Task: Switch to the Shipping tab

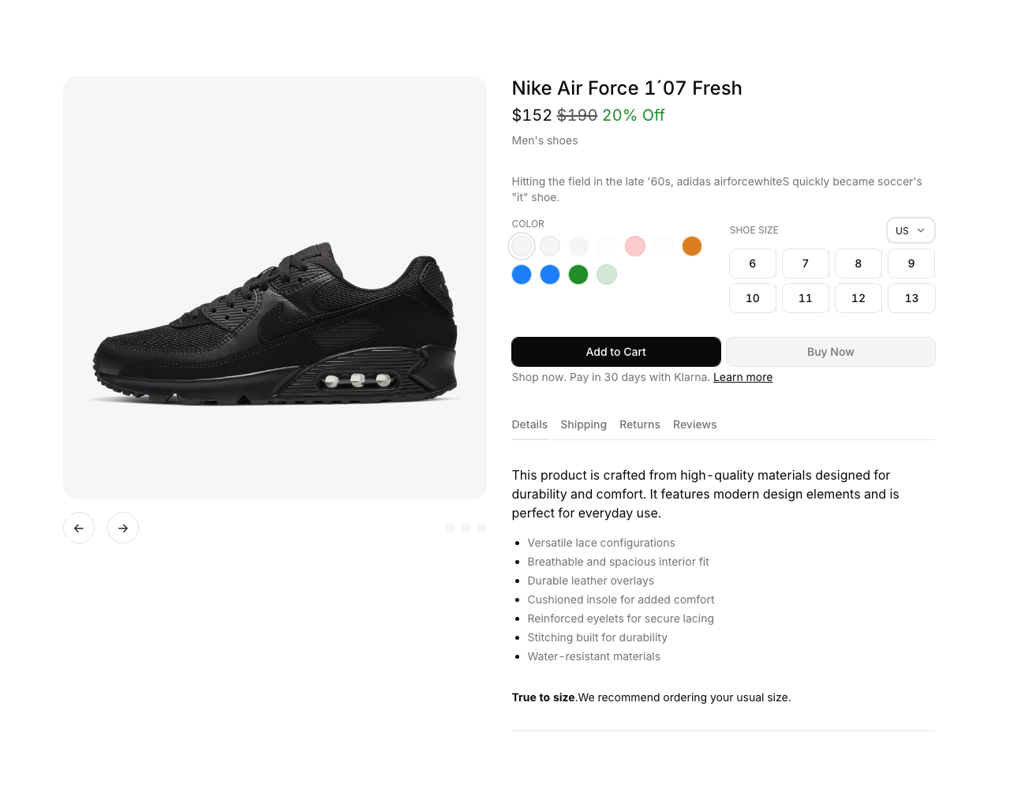Action: pos(583,424)
